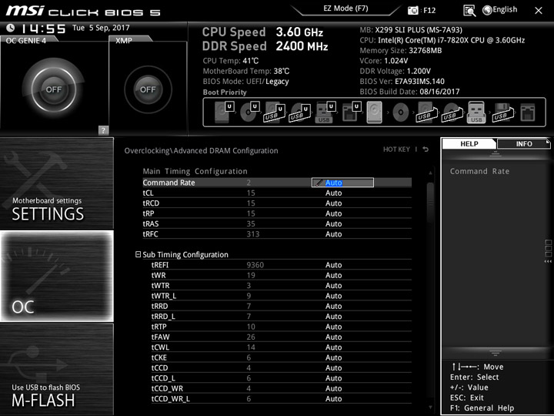Collapse the Sub Timing Configuration section
The height and width of the screenshot is (416, 554).
[138, 254]
